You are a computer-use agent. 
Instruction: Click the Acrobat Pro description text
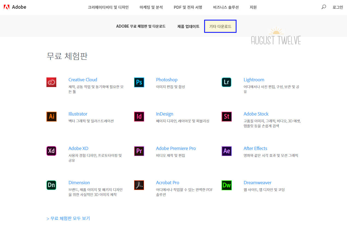tap(184, 192)
